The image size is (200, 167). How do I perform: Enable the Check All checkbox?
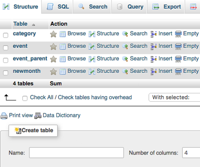(25, 98)
